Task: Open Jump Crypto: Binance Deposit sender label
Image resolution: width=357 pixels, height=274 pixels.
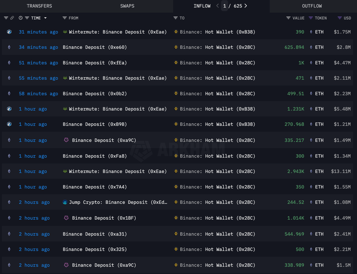Action: tap(118, 202)
